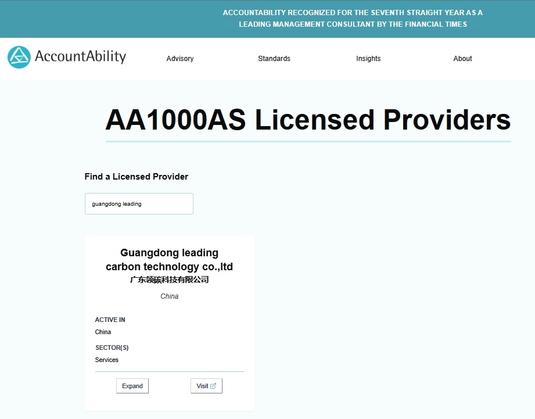The width and height of the screenshot is (535, 419).
Task: Expand the Guangdong leading carbon provider card
Action: click(132, 386)
